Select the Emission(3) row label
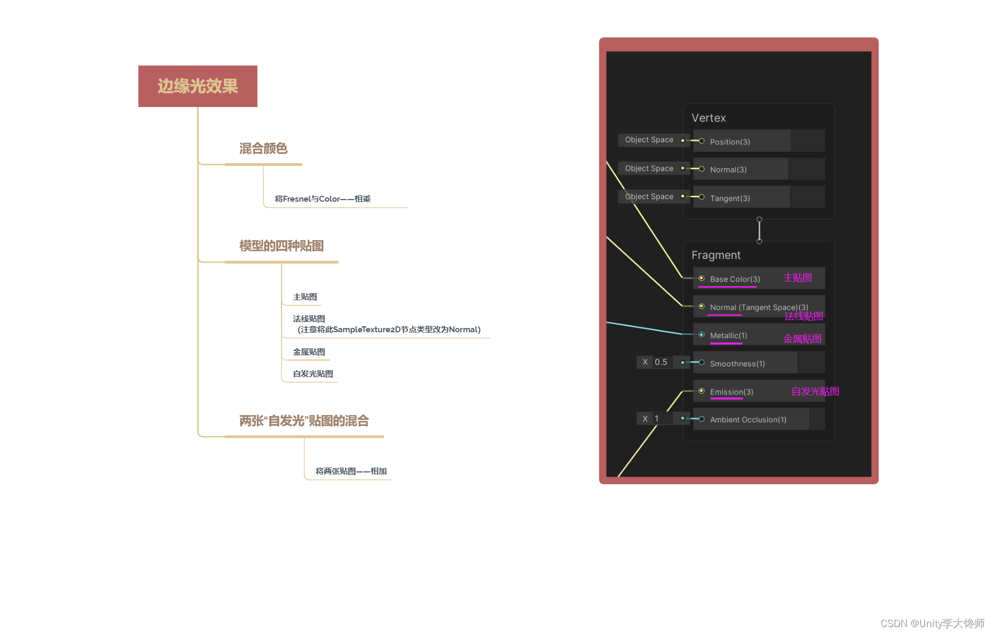993x634 pixels. coord(732,392)
